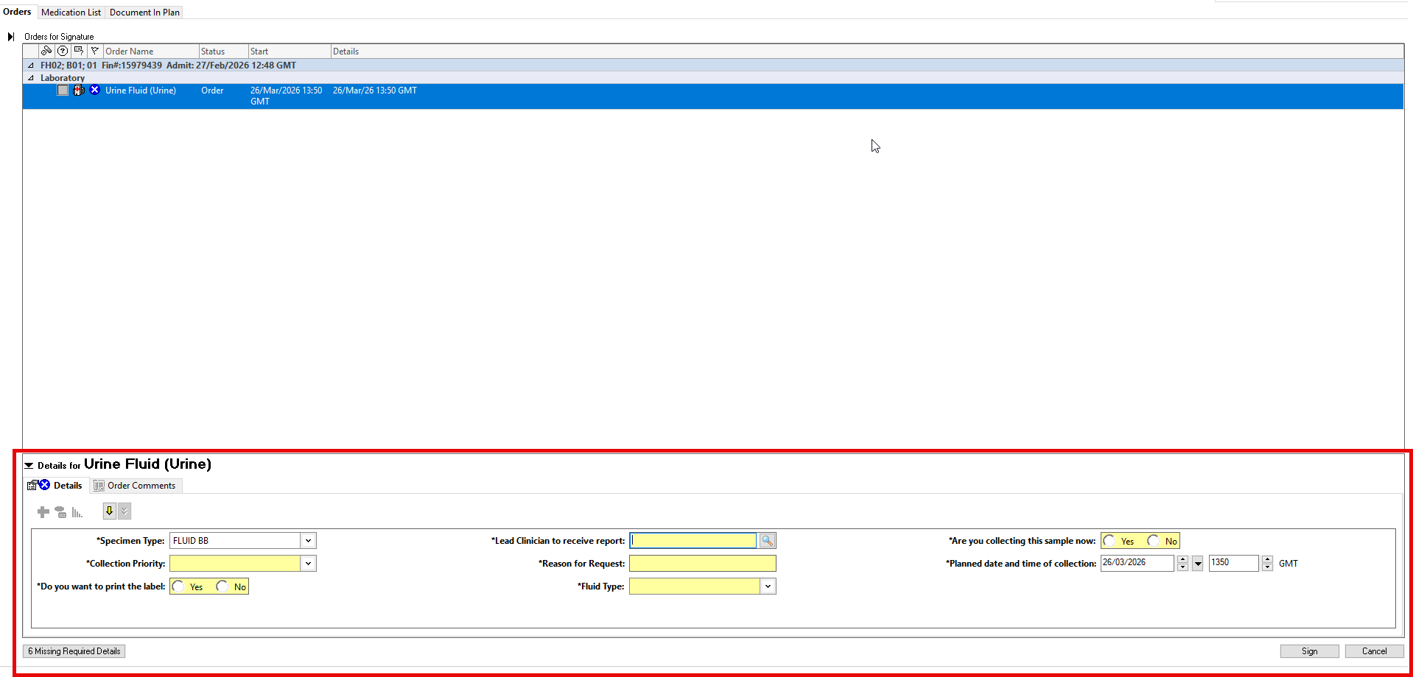
Task: Click the yellow down arrow button
Action: 109,511
